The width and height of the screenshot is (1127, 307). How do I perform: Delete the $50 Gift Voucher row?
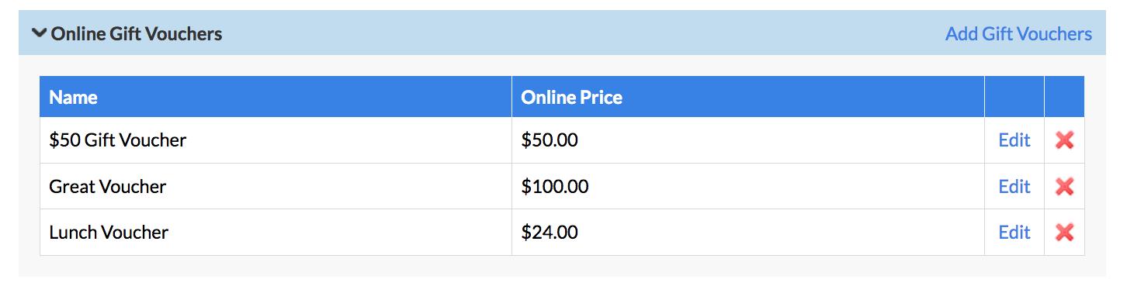coord(1064,140)
